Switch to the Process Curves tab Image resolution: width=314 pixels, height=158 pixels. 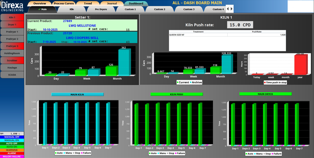click(x=64, y=3)
